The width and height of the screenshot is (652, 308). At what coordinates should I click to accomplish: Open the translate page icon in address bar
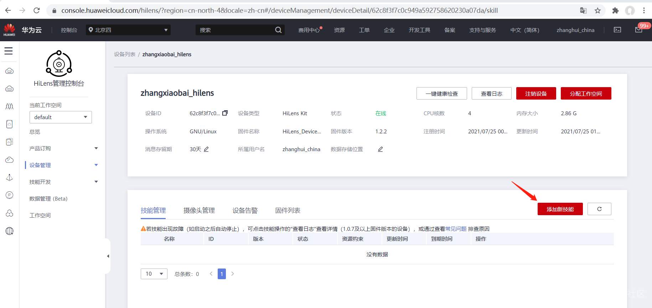click(583, 11)
